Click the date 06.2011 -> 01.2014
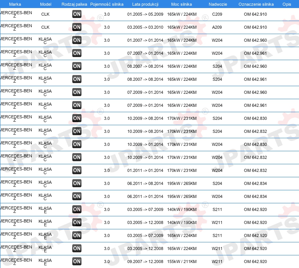This screenshot has width=299, height=268. coord(145,196)
